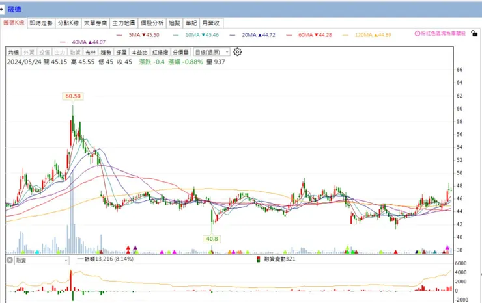This screenshot has height=303, width=482.
Task: Toggle the 紅綠燈 button
Action: pyautogui.click(x=160, y=52)
